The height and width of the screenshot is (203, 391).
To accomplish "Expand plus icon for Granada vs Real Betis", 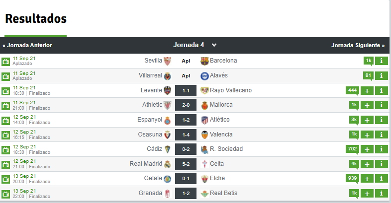I will pyautogui.click(x=367, y=194).
